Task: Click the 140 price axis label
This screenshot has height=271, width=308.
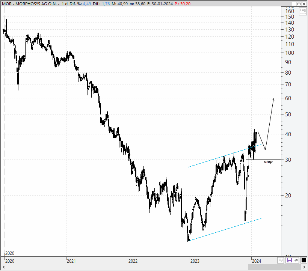Action: [290, 23]
